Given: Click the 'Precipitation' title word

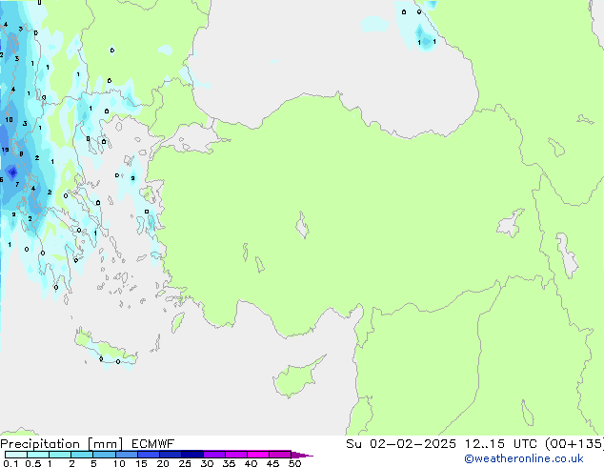Looking at the screenshot, I should pyautogui.click(x=40, y=444).
